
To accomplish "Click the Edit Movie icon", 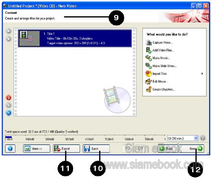I will tap(148, 81).
